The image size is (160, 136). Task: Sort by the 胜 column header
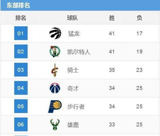tap(112, 18)
